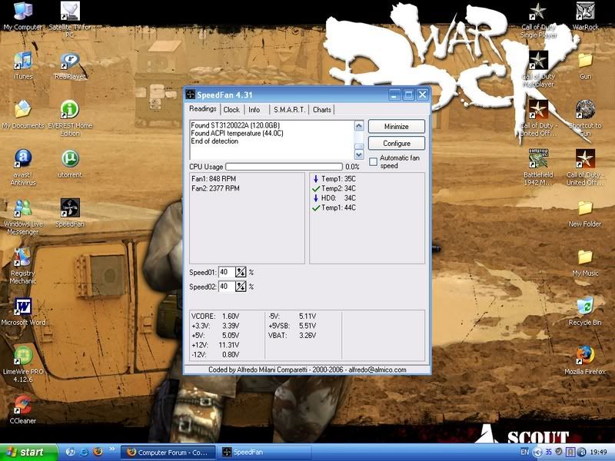
Task: Click the avast tray icon
Action: (583, 452)
